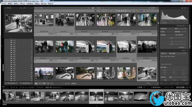Image resolution: width=192 pixels, height=107 pixels.
Task: Collapse the Quick Develop panel triangle
Action: coord(188,26)
